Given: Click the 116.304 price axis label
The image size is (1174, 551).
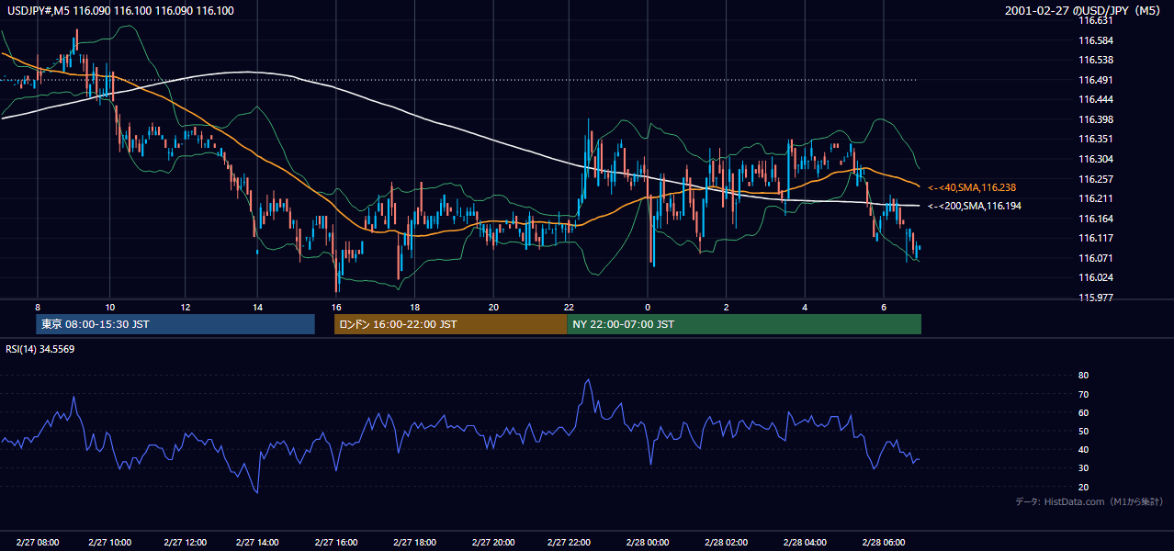Looking at the screenshot, I should pyautogui.click(x=1095, y=159).
